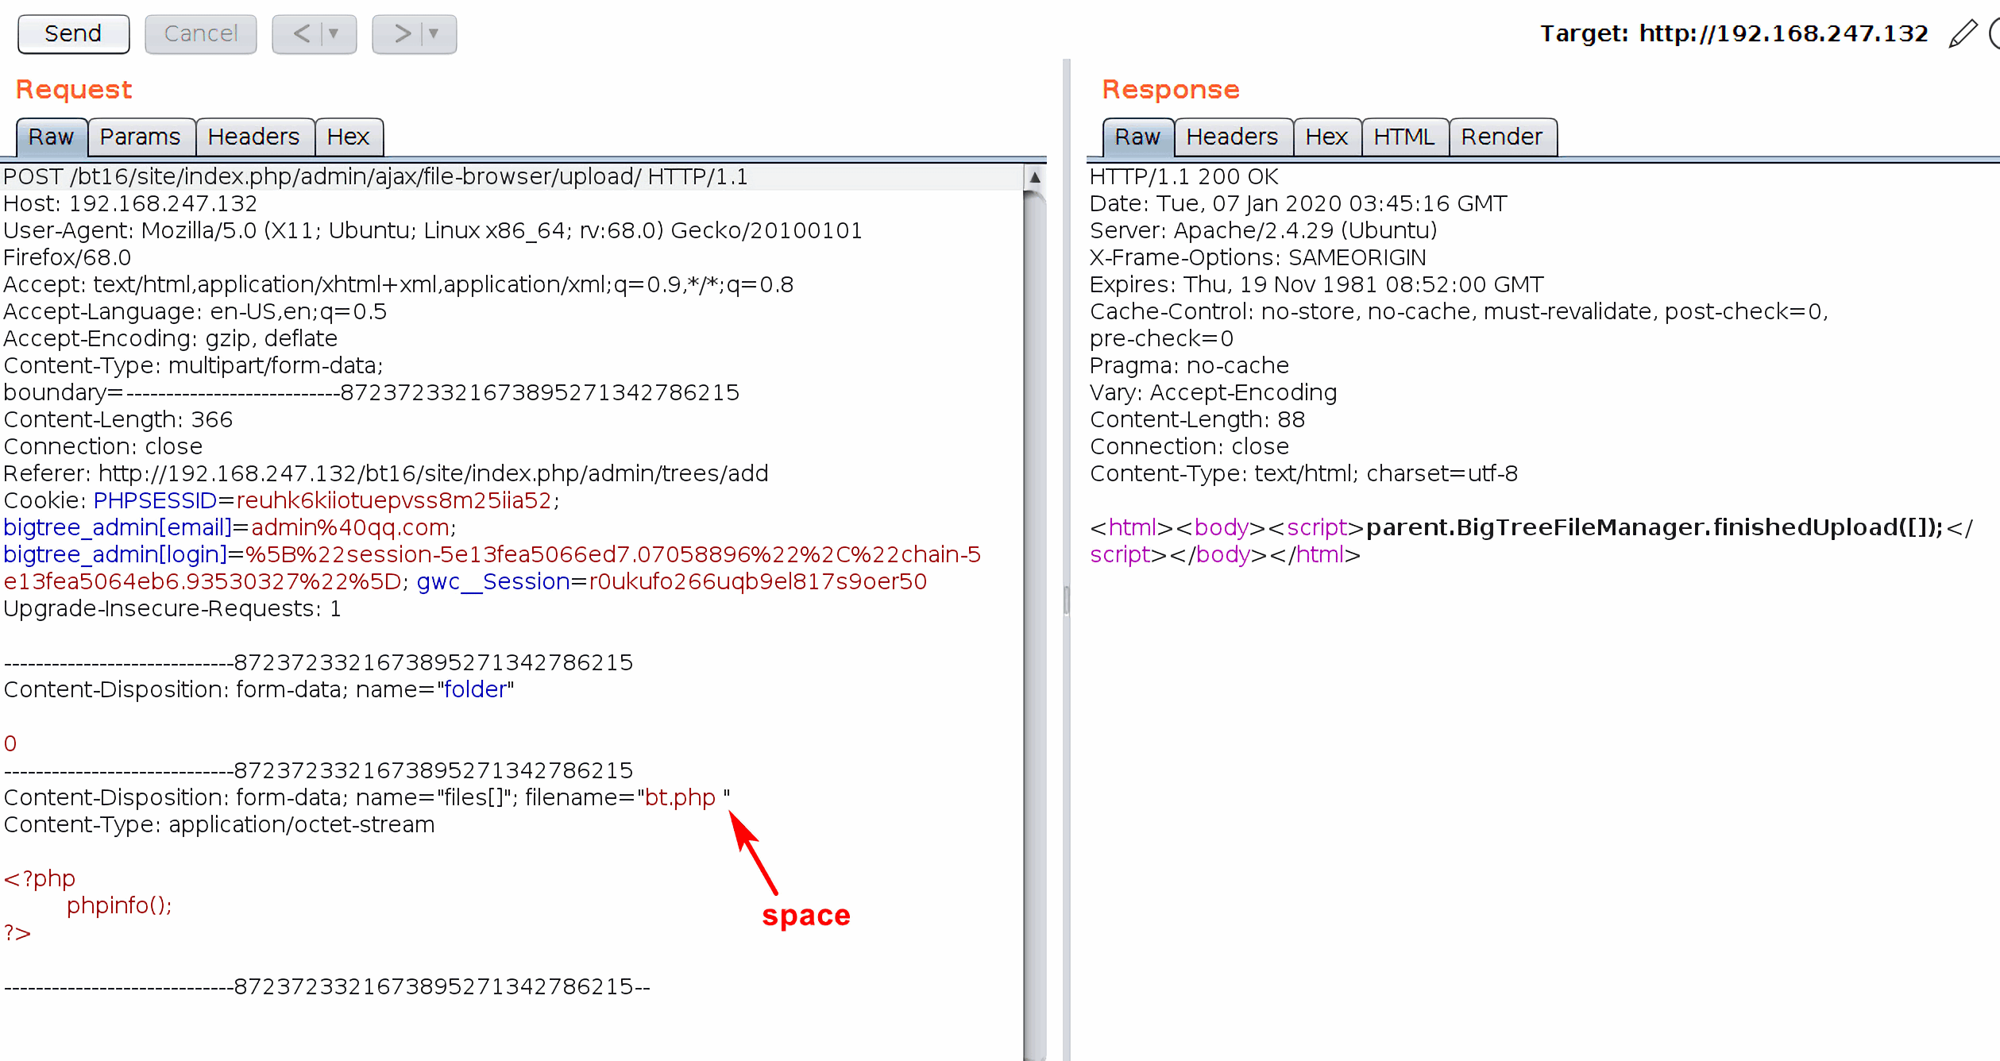This screenshot has height=1061, width=2000.
Task: Click the Upgrade-Insecure-Requests: 1 header
Action: (x=172, y=608)
